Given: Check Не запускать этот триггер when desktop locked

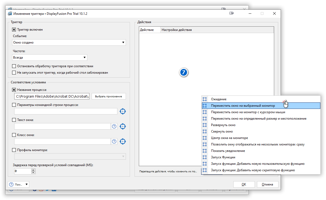Looking at the screenshot, I should pos(14,73).
